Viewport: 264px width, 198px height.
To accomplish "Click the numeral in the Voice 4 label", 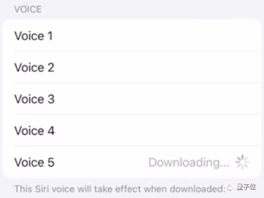I will (51, 131).
